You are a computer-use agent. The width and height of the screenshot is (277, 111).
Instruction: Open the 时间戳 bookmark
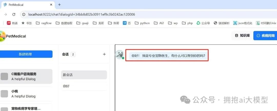[x=266, y=23]
